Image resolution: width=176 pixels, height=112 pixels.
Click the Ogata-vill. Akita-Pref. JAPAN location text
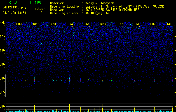pos(125,6)
